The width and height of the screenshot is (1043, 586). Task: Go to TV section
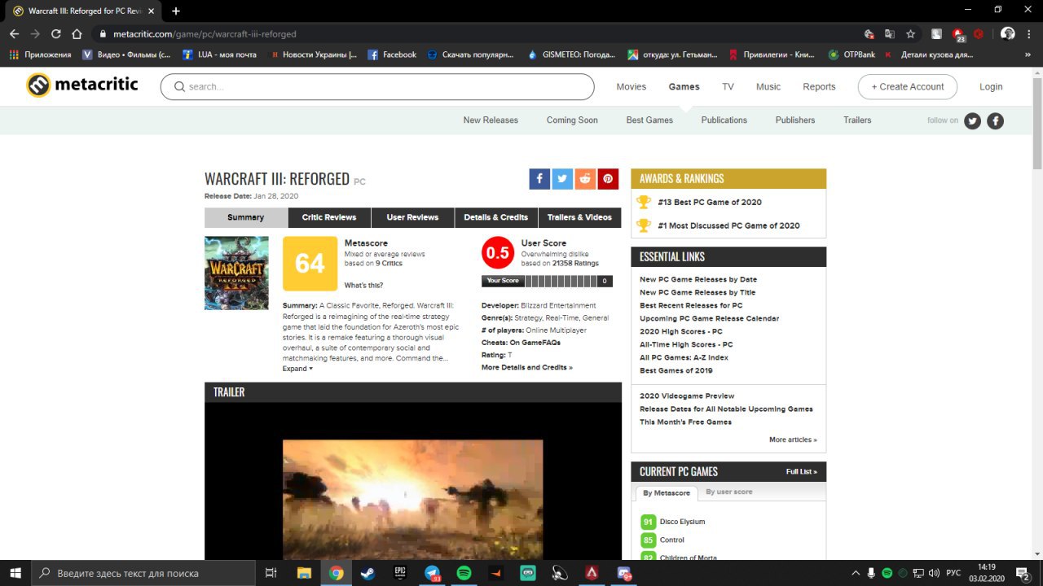pyautogui.click(x=728, y=86)
